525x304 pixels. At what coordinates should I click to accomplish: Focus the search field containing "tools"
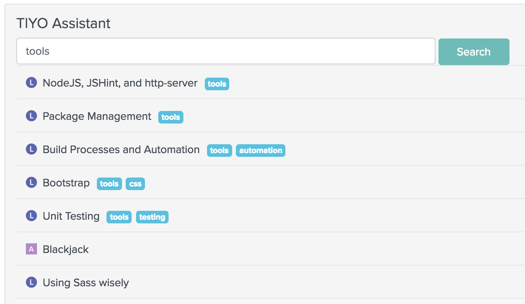click(x=226, y=51)
